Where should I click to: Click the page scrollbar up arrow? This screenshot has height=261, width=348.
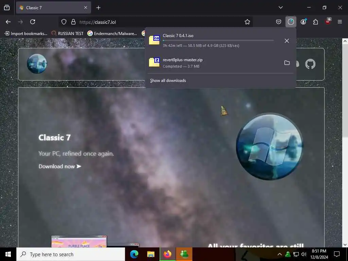[x=345, y=41]
